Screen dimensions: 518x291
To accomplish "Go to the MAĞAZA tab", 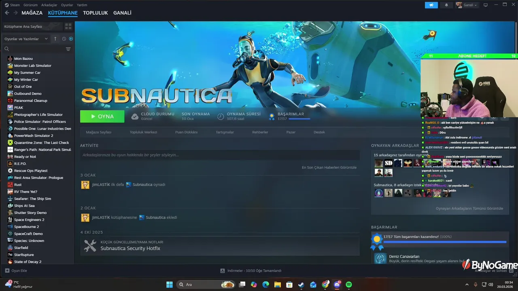I will point(32,13).
